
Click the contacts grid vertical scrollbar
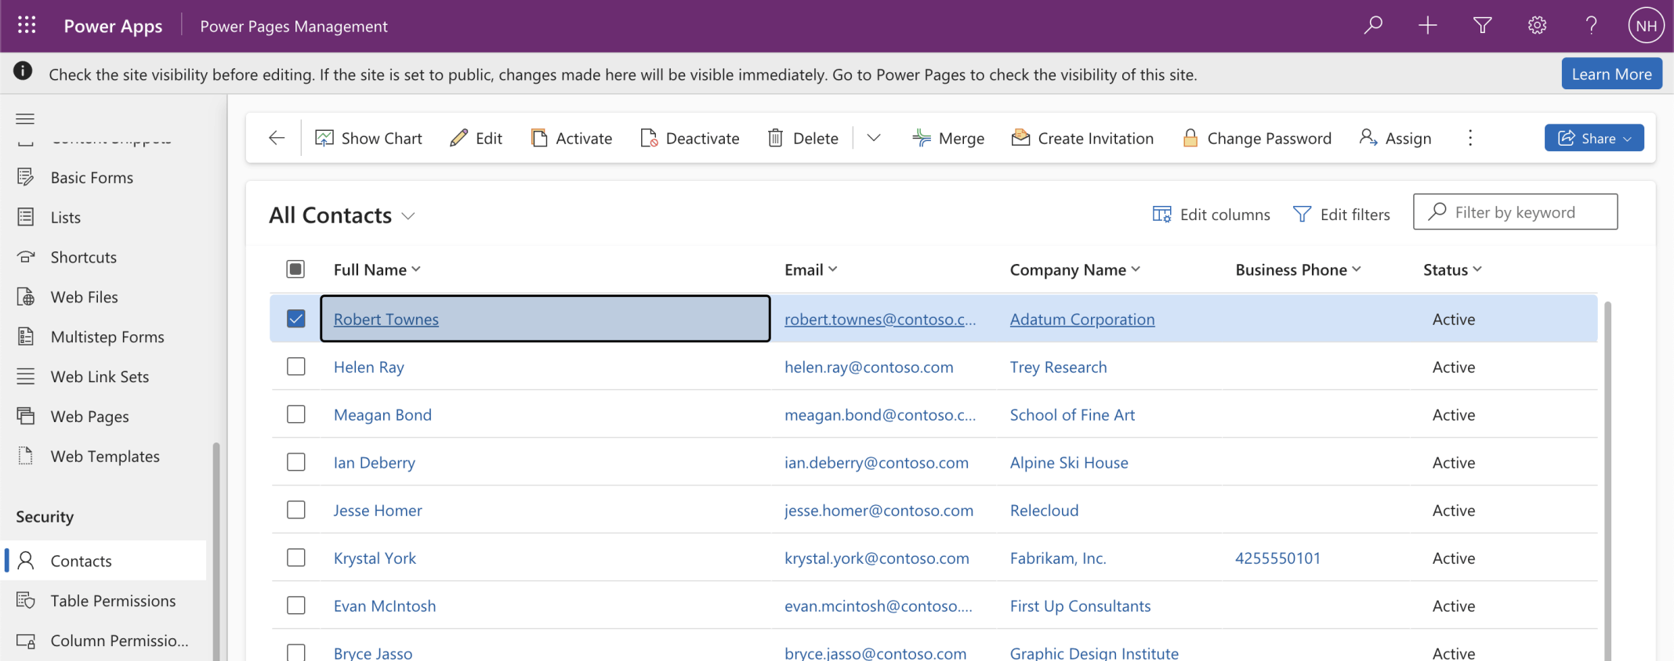pos(1607,470)
